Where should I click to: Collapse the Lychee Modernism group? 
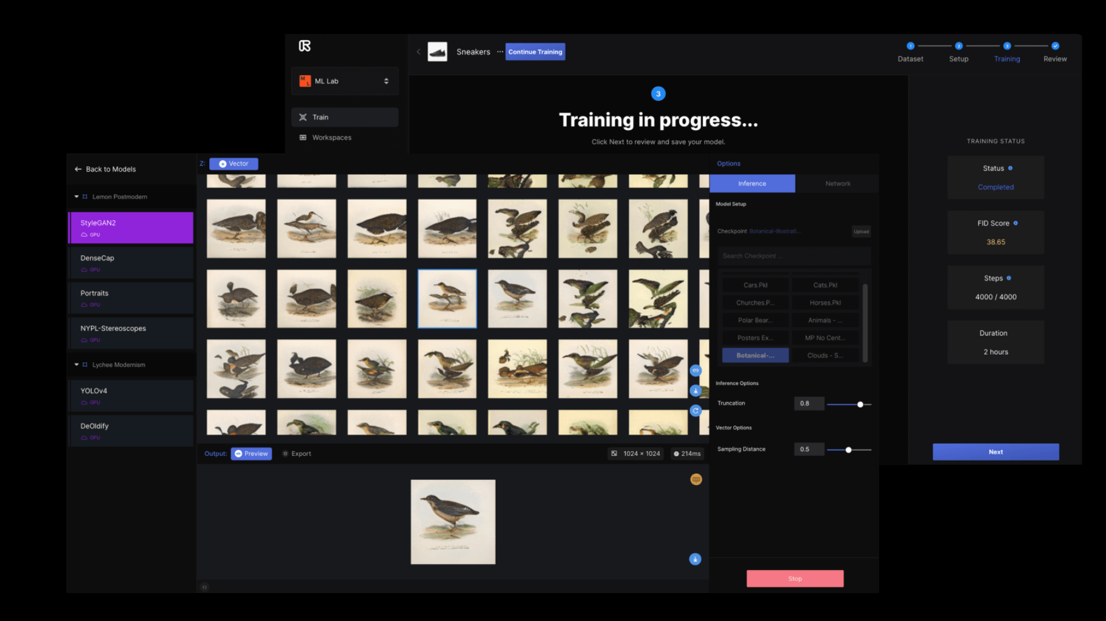[76, 364]
